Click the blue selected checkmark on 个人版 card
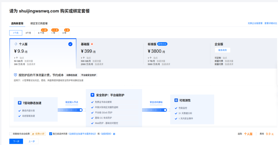This screenshot has width=278, height=145. coord(70,44)
